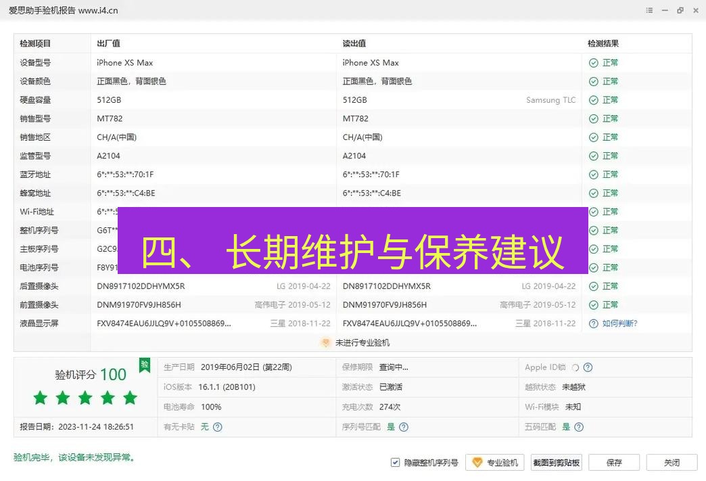
Task: Click the yellow shield icon on 专业验机 button
Action: click(x=477, y=462)
